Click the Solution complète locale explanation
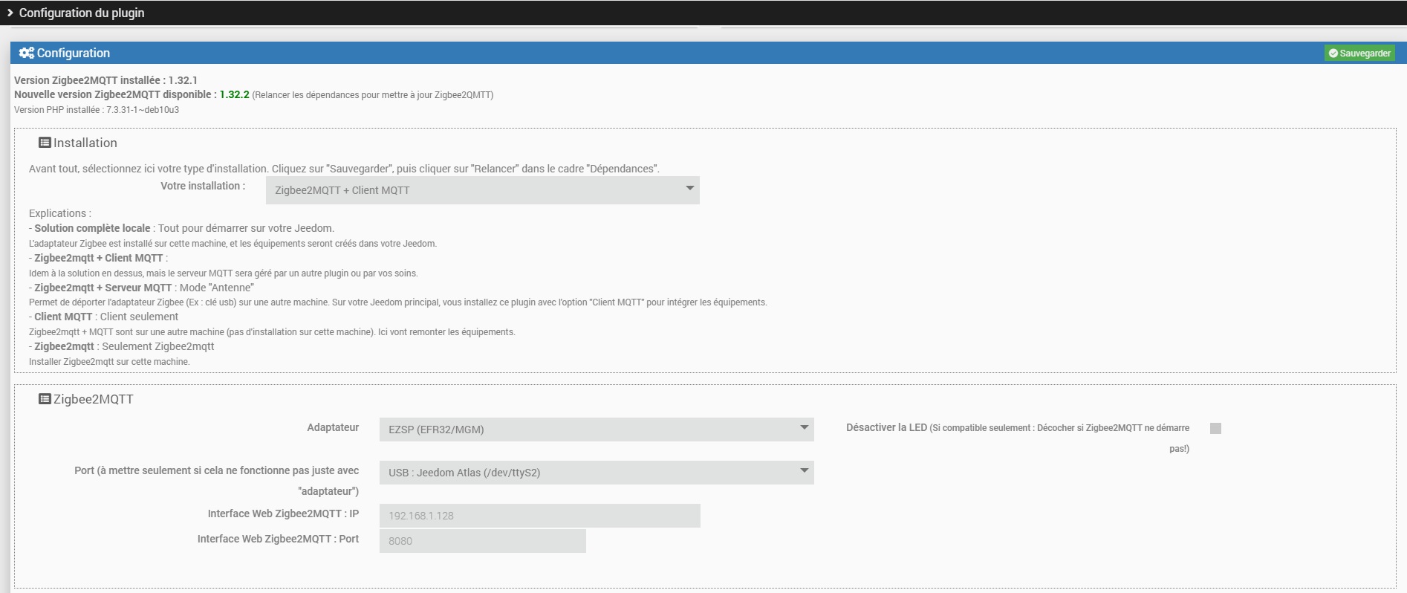The height and width of the screenshot is (593, 1407). [x=182, y=228]
